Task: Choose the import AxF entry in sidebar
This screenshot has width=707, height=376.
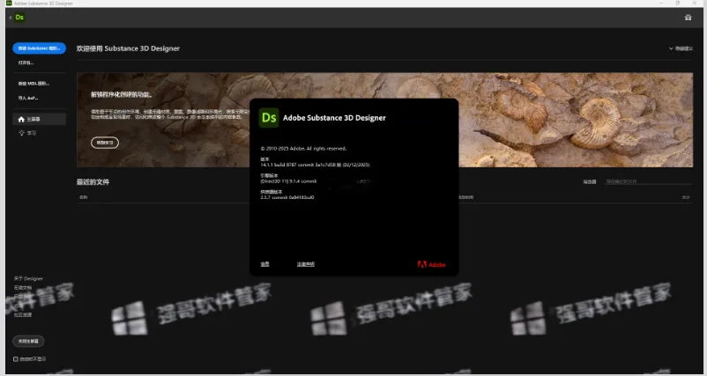Action: (28, 98)
